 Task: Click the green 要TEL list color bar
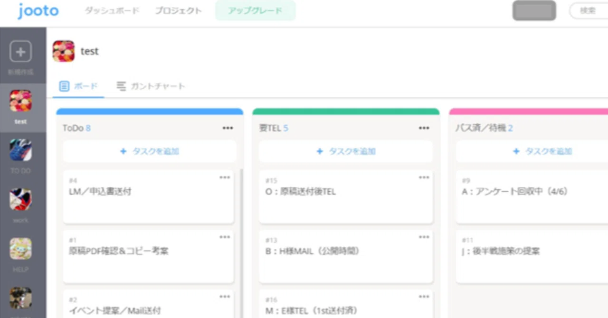pos(346,112)
